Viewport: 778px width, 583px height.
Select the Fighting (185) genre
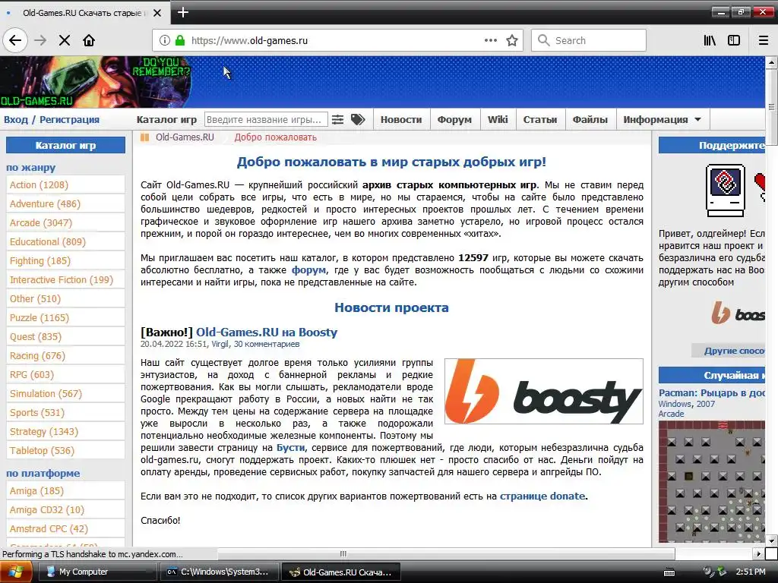[x=65, y=261]
